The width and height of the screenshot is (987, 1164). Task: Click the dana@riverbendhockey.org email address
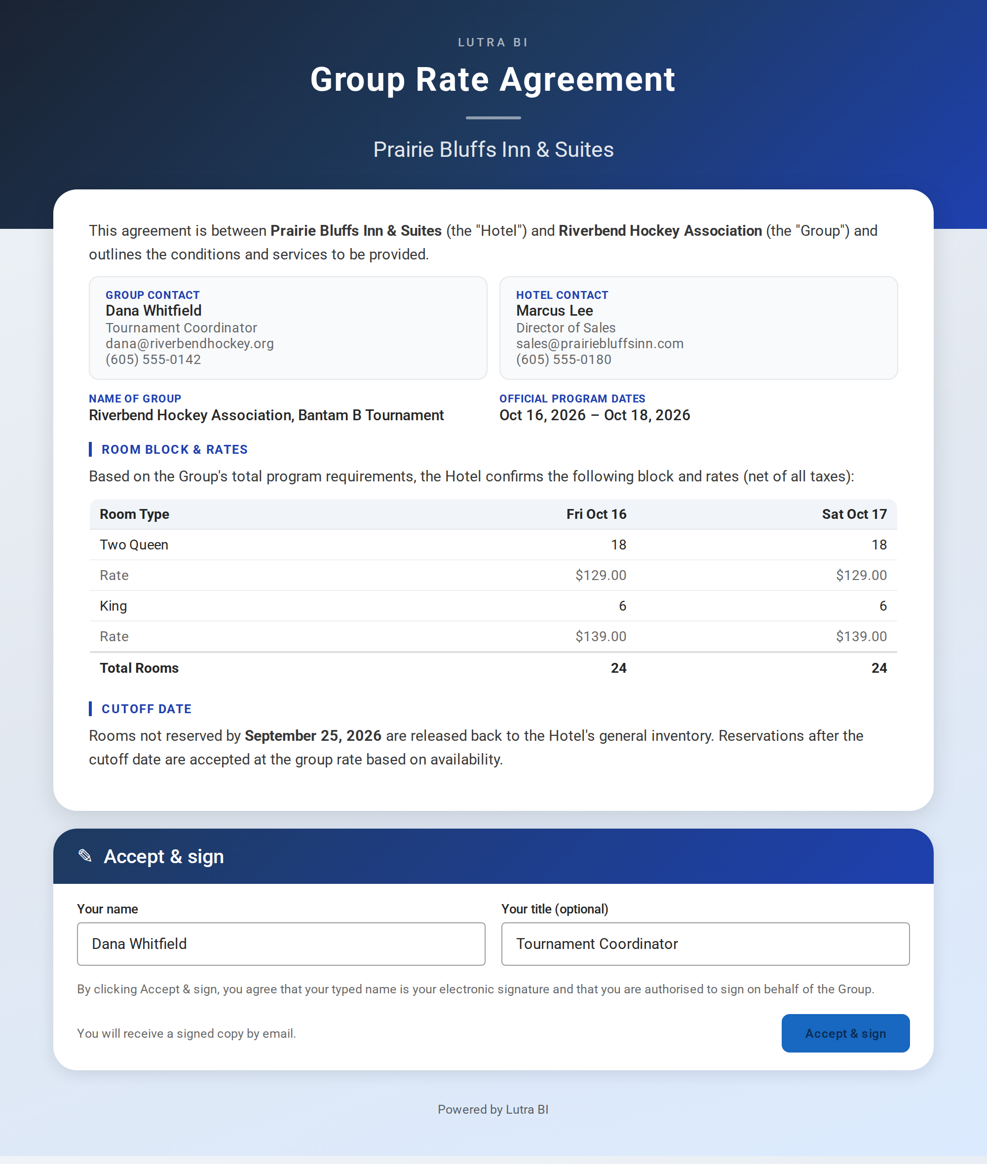190,343
